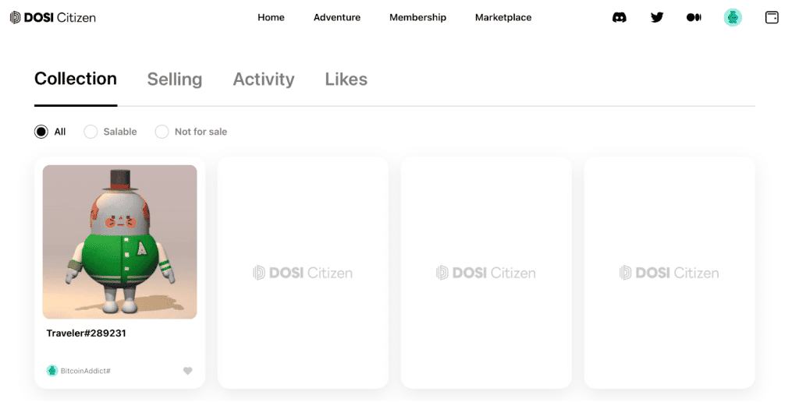Switch to the Collection tab

[x=76, y=79]
